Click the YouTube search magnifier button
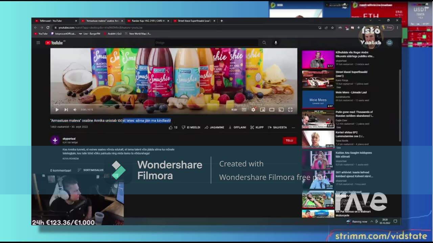Viewport: 433px width, 243px height. pos(264,43)
